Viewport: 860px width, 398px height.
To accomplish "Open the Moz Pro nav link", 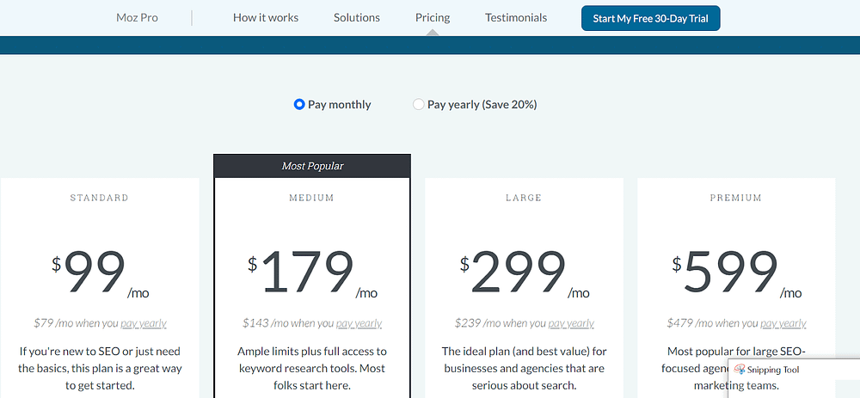I will (x=137, y=17).
